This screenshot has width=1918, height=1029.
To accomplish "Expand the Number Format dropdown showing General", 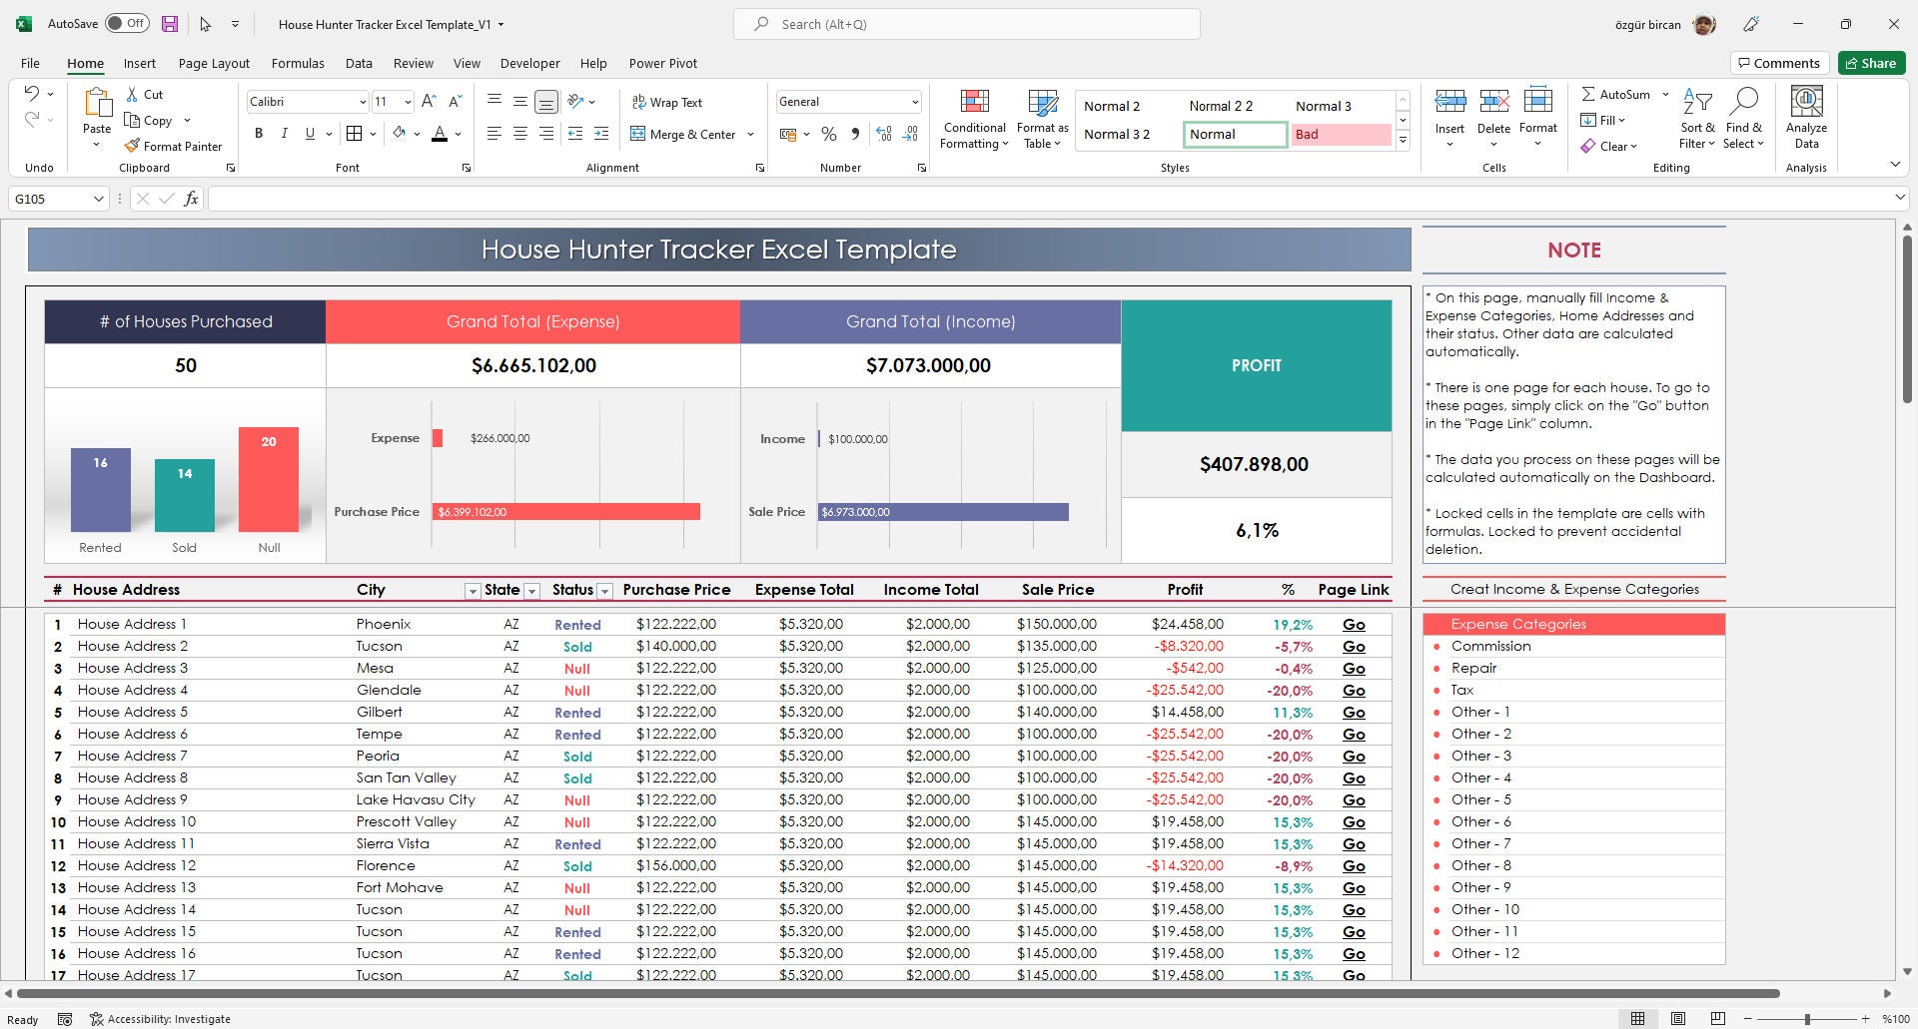I will point(915,101).
